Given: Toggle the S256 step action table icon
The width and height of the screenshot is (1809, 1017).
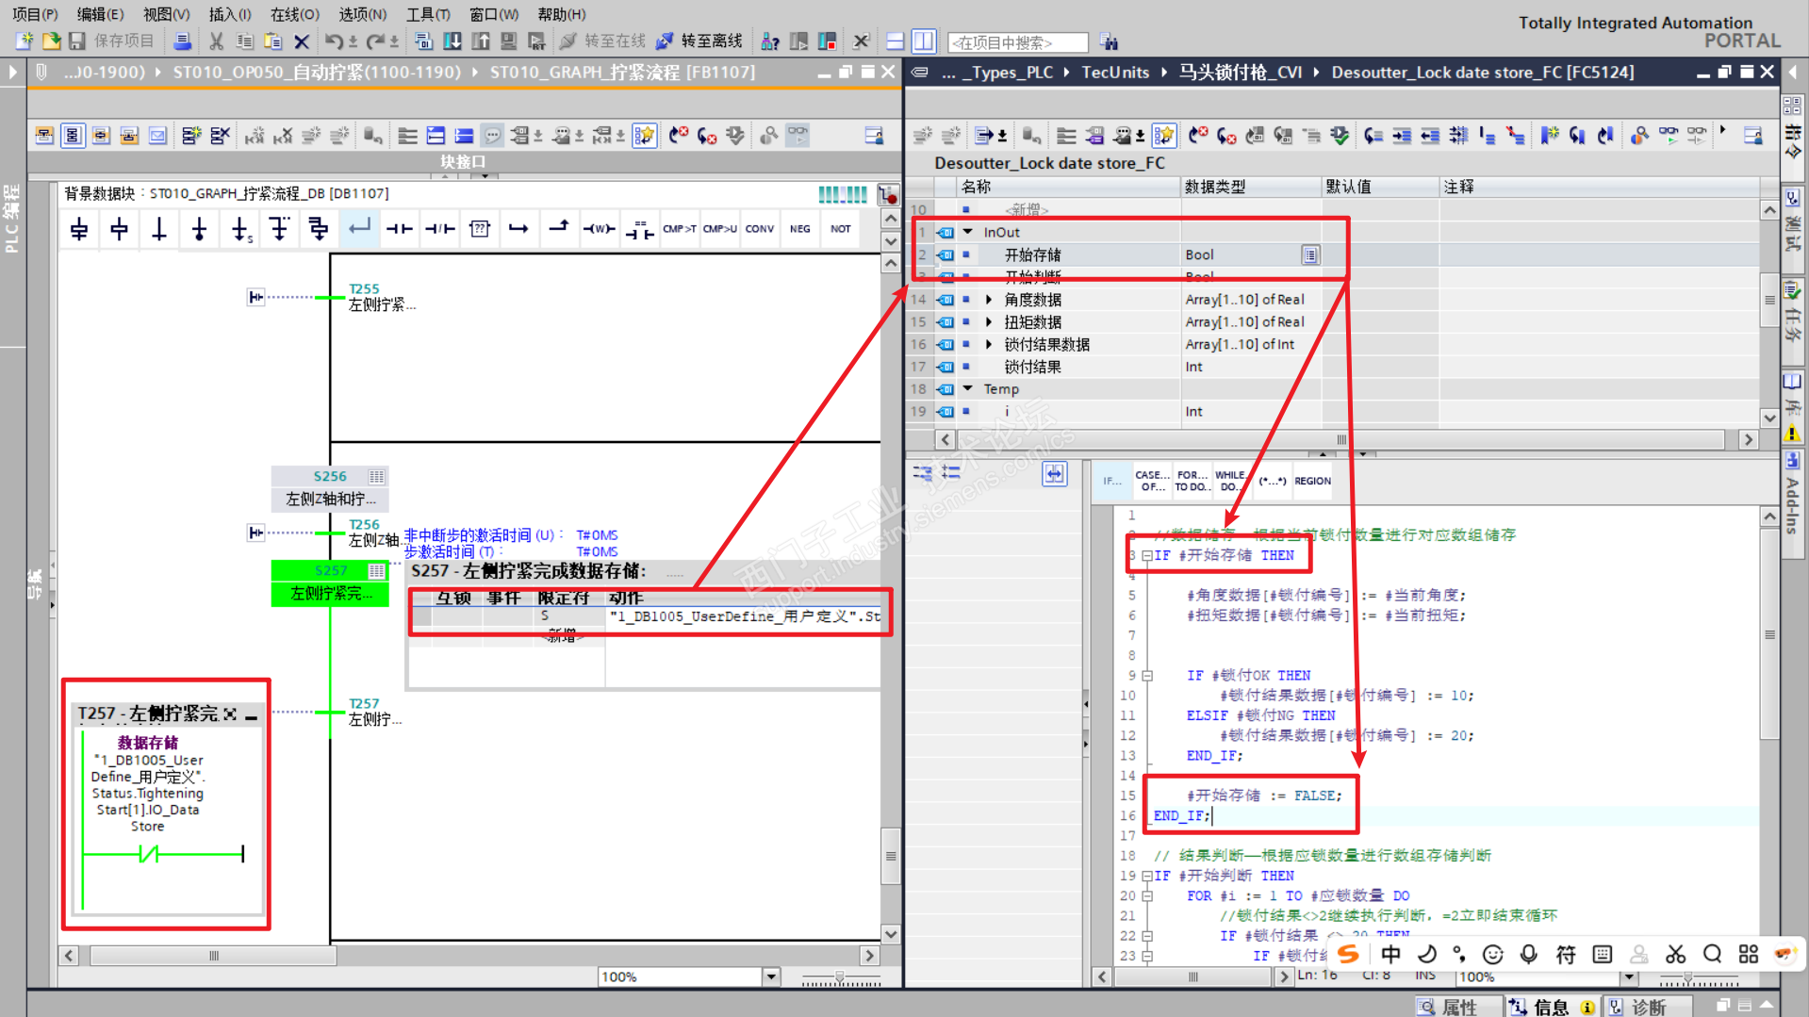Looking at the screenshot, I should tap(377, 477).
